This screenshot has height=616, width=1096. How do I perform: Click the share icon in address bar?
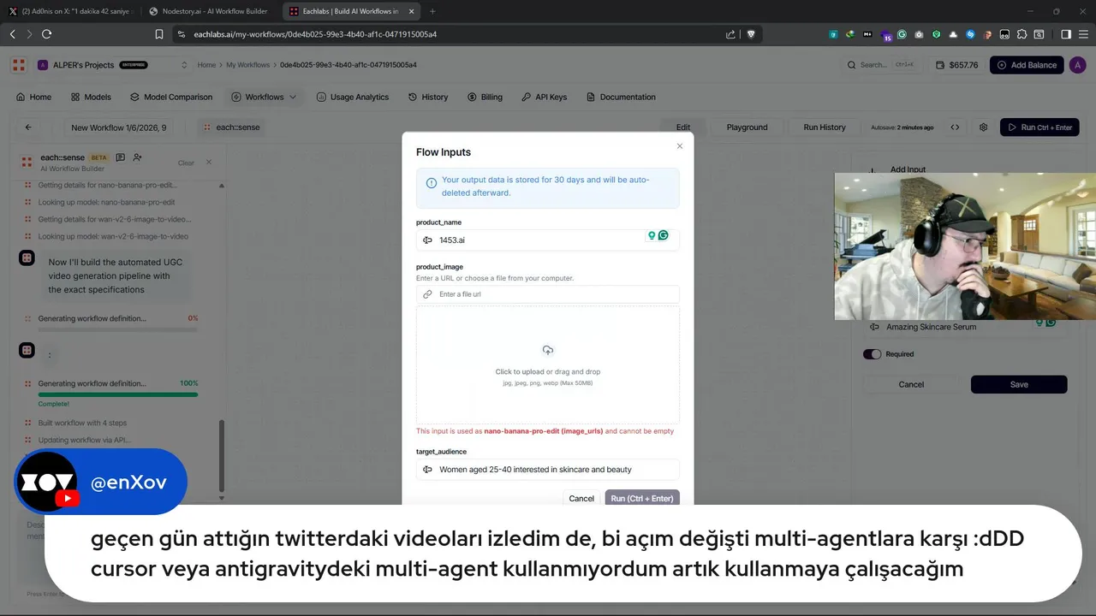tap(730, 34)
